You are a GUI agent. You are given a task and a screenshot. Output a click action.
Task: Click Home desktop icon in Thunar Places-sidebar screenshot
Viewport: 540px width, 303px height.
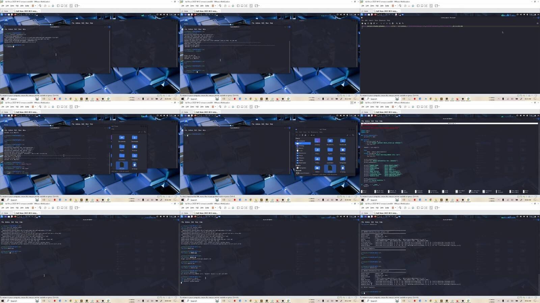[x=186, y=121]
